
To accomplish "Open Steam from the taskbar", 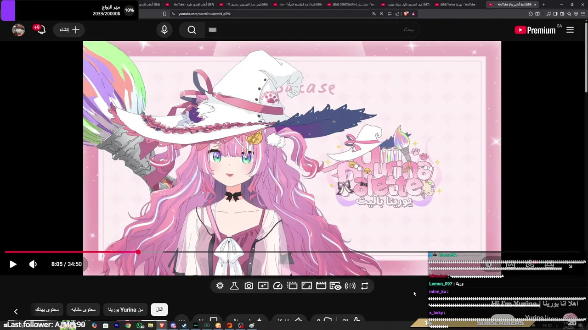I will pos(184,325).
